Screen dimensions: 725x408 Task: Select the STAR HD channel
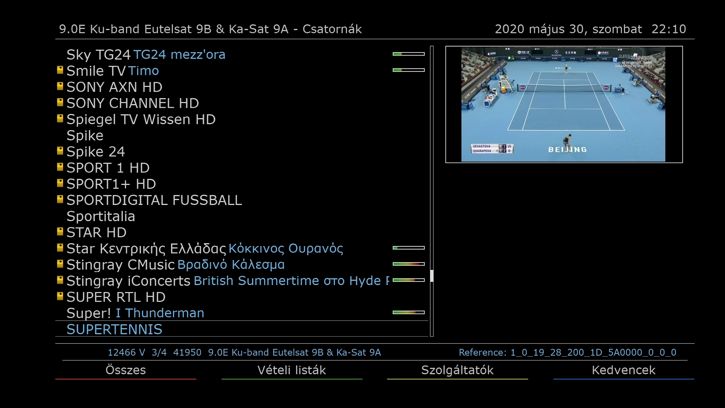pos(242,232)
